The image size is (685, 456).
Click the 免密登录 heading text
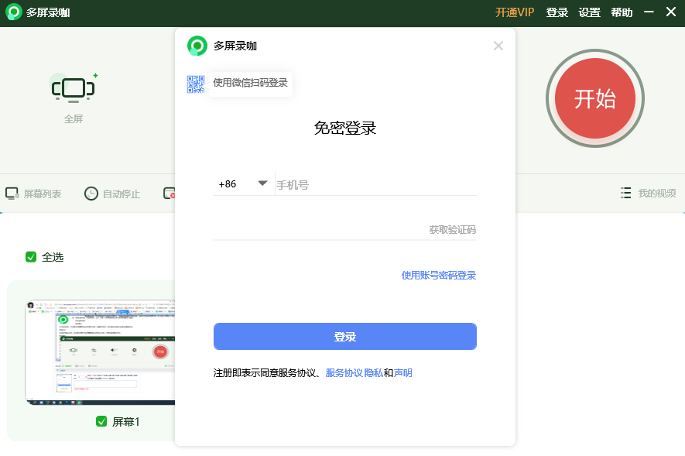[345, 128]
